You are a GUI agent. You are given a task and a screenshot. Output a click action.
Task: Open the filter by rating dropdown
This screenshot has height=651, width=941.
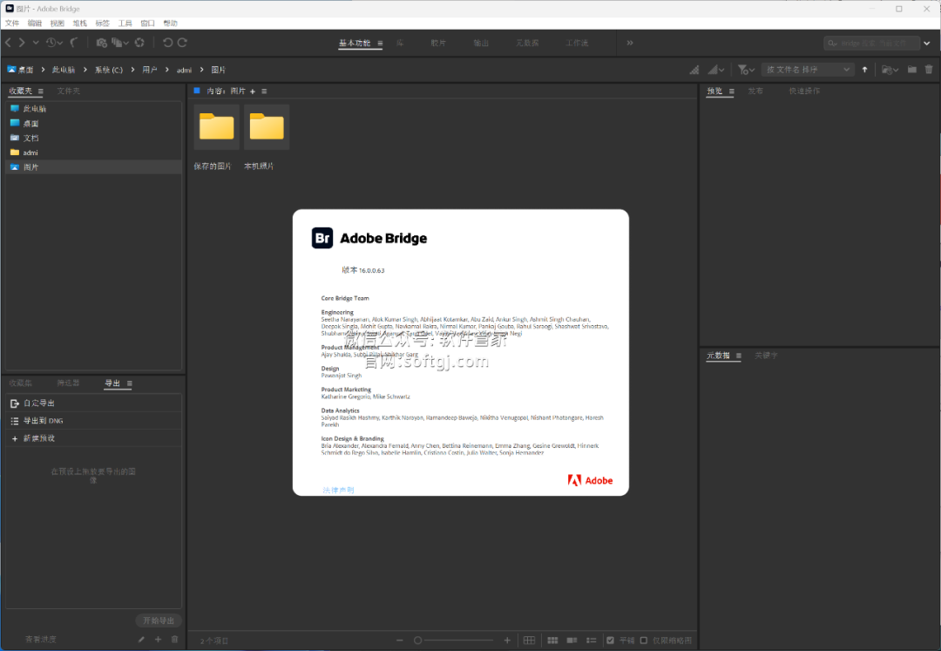(x=746, y=69)
